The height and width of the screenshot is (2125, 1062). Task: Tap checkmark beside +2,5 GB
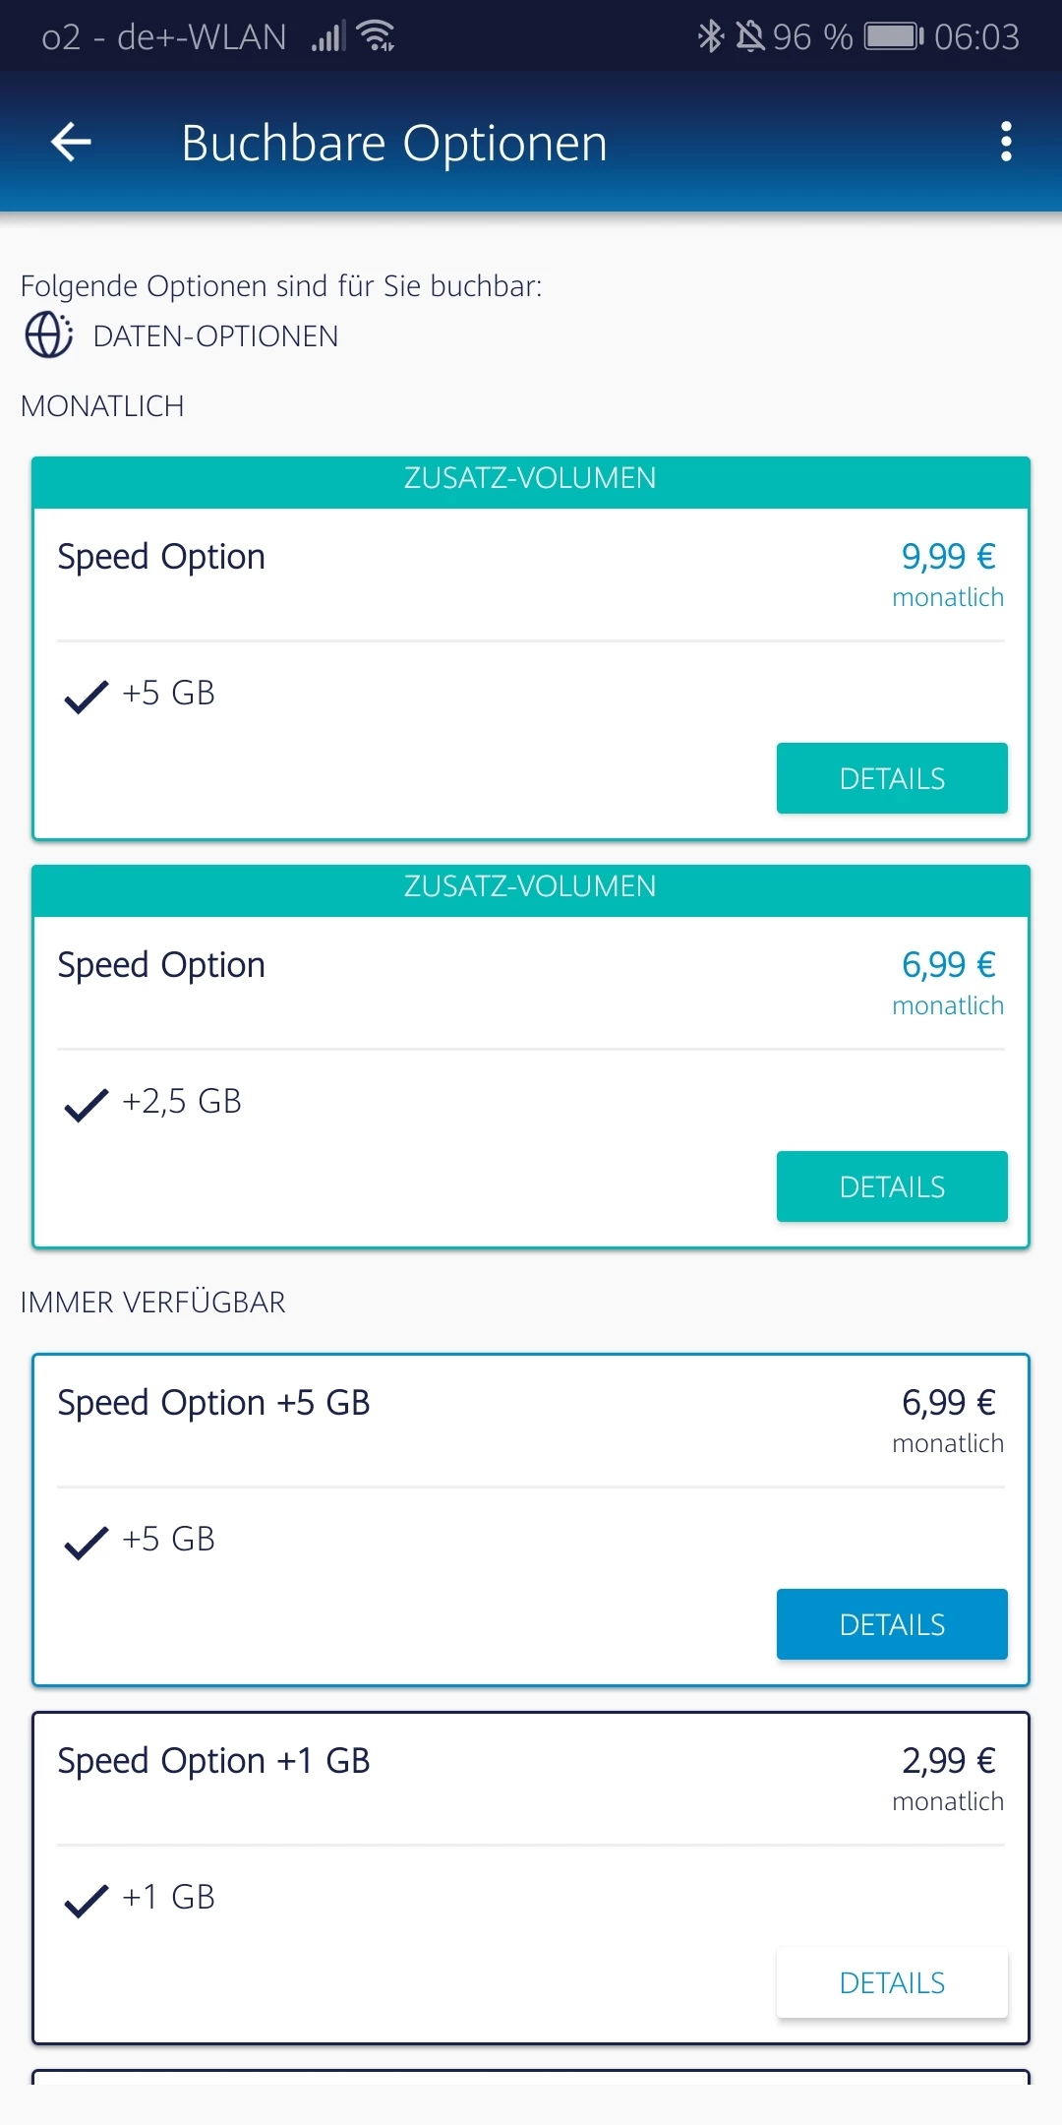(86, 1104)
